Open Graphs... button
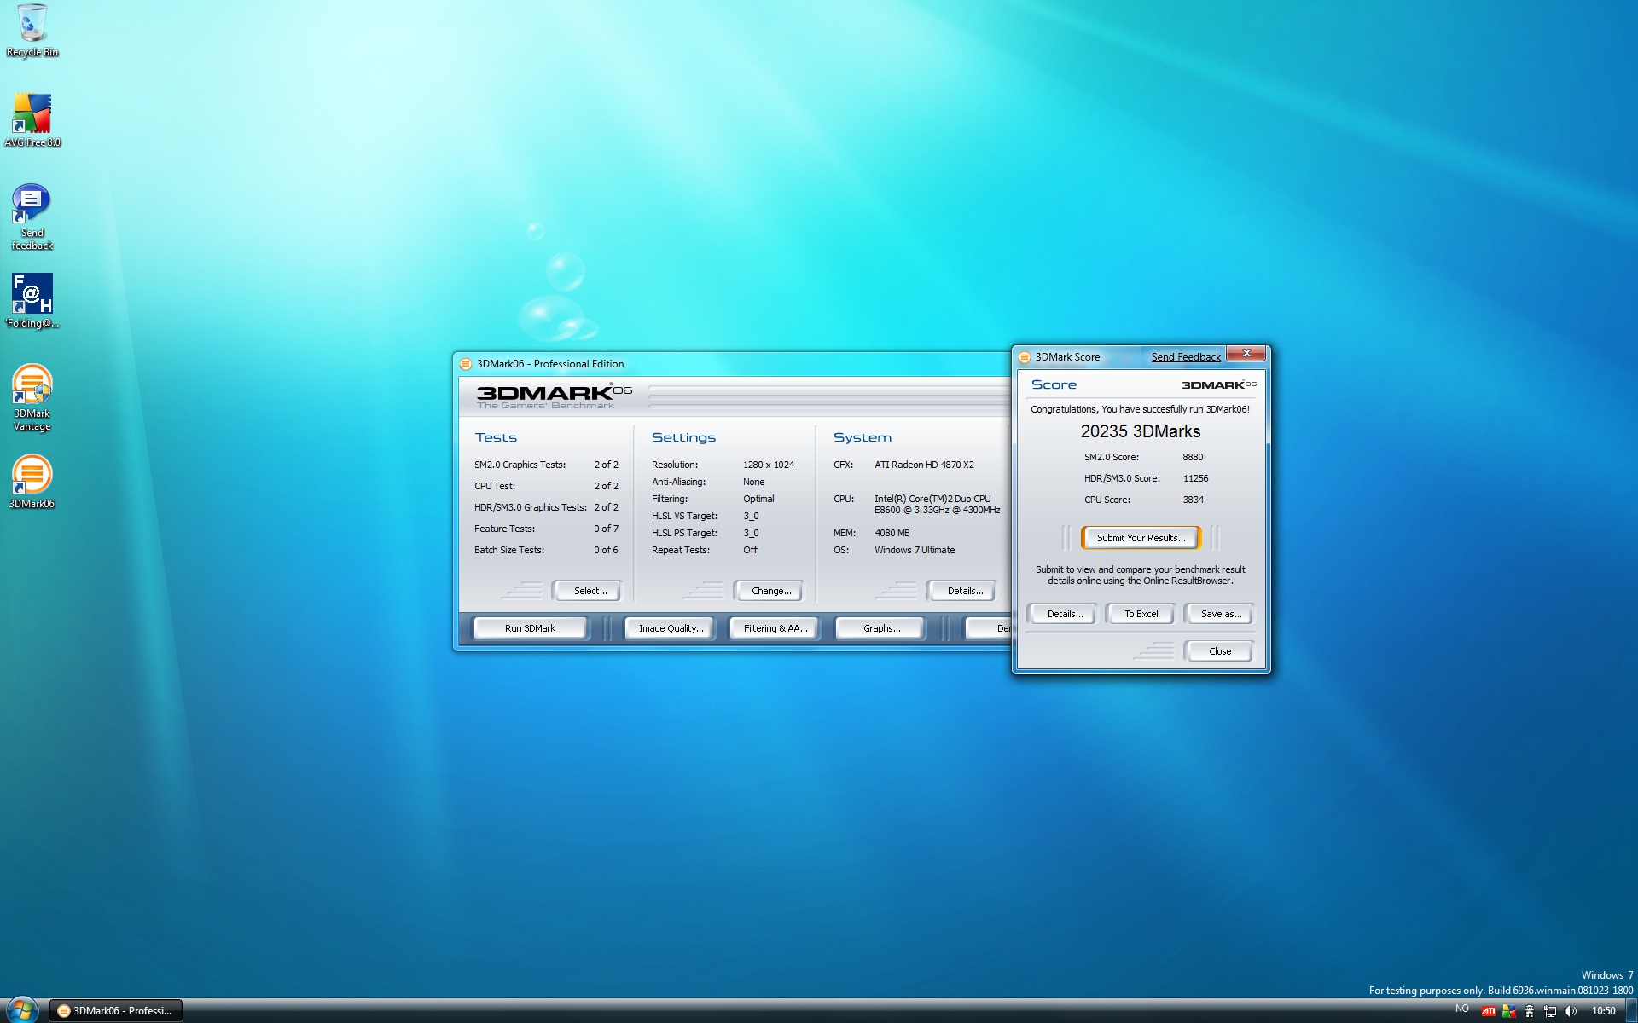 pyautogui.click(x=881, y=628)
